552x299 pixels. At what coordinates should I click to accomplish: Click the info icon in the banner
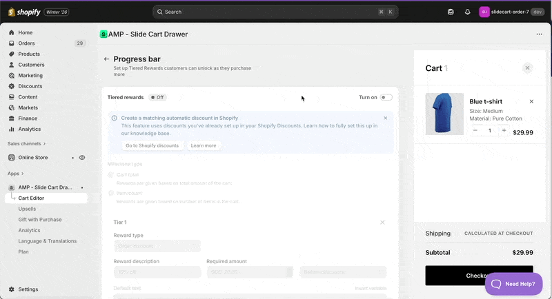pos(114,118)
